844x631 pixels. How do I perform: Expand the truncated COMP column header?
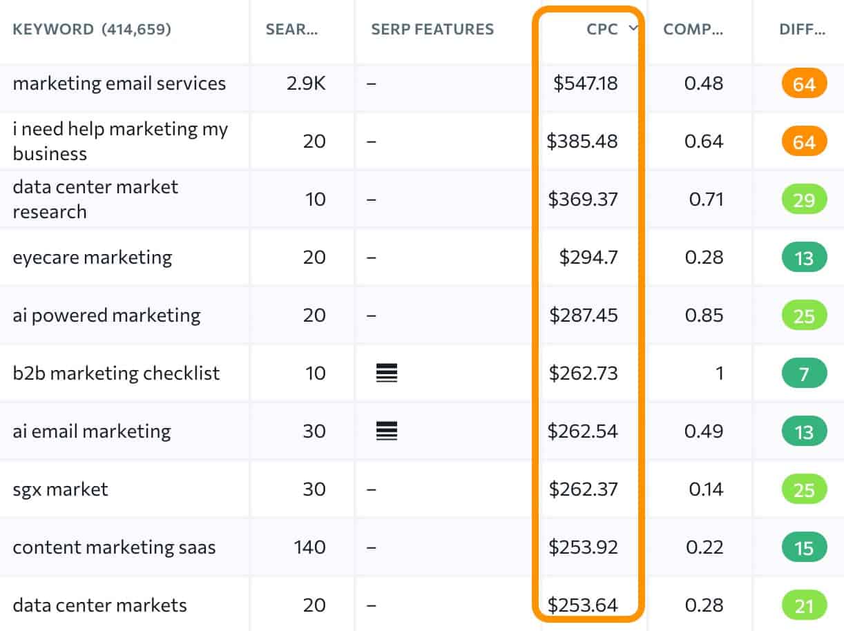(693, 29)
